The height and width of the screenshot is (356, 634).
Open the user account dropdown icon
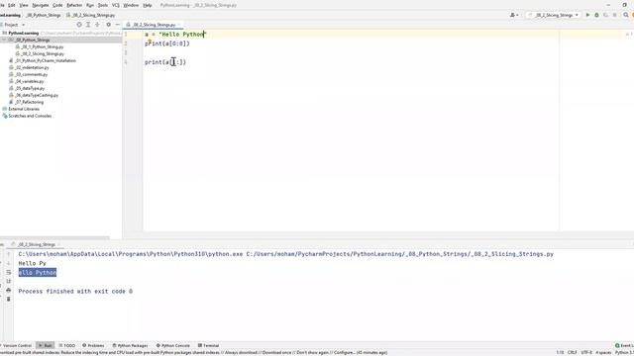click(514, 15)
